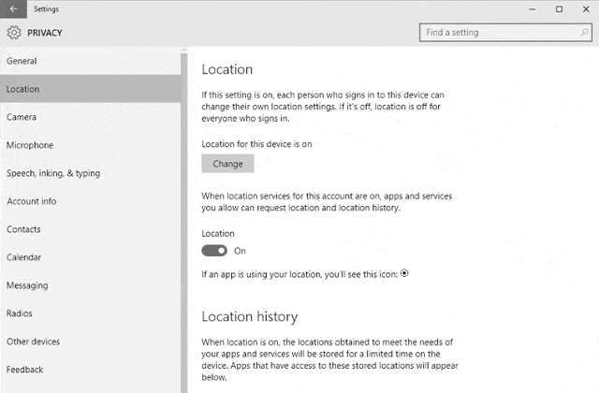
Task: Maximize the Settings window
Action: 559,8
